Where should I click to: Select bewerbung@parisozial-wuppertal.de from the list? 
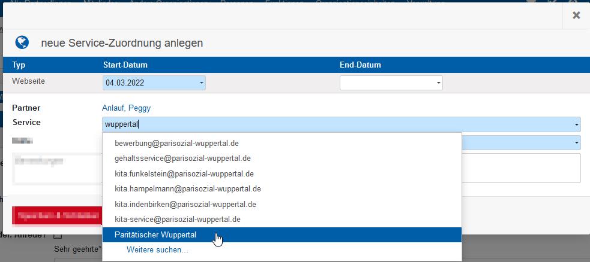pos(178,144)
